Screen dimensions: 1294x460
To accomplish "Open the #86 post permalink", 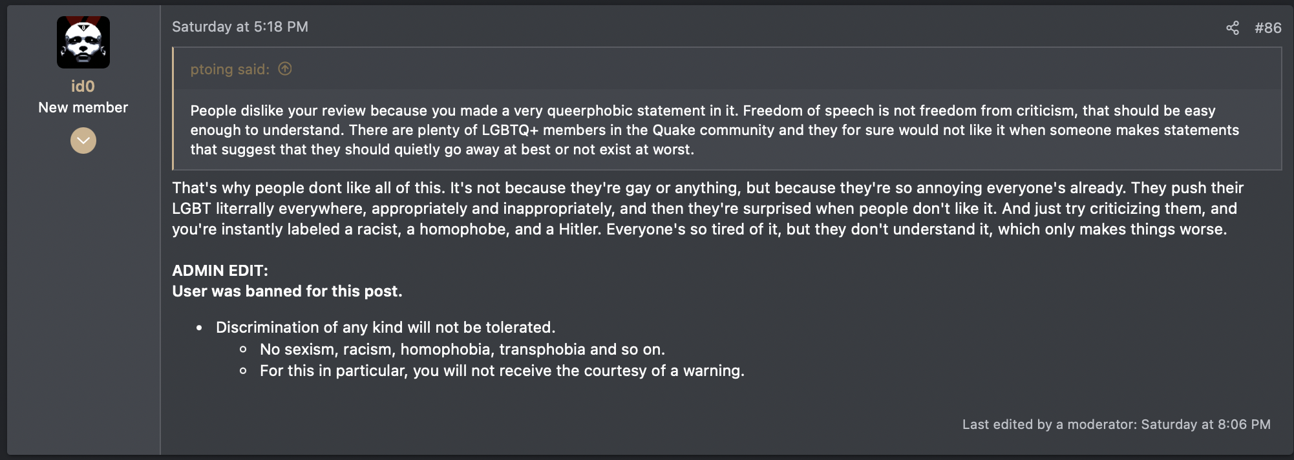I will tap(1267, 28).
